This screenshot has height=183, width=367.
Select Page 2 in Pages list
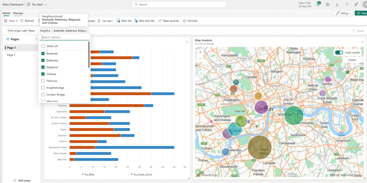click(11, 55)
